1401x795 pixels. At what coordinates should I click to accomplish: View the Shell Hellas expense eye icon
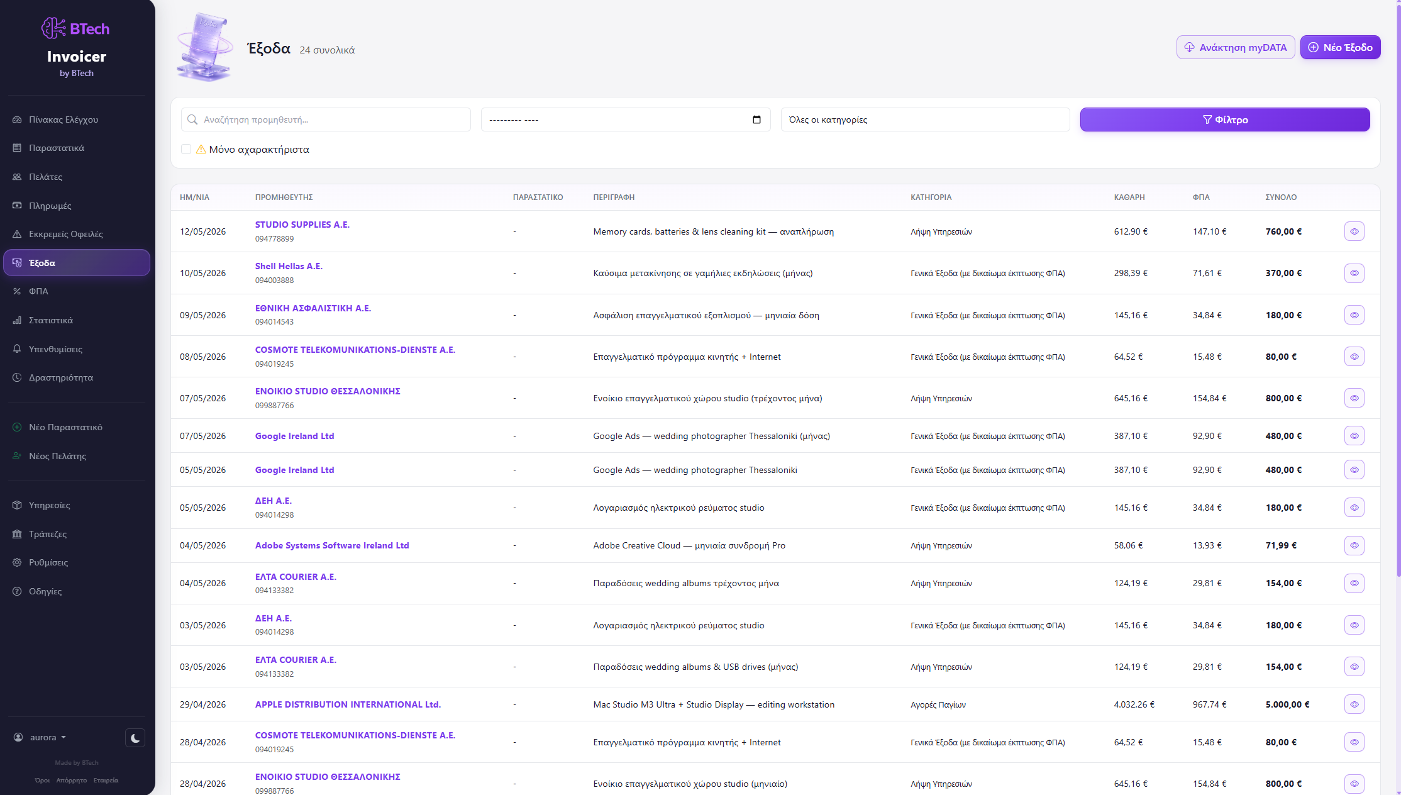click(x=1354, y=273)
